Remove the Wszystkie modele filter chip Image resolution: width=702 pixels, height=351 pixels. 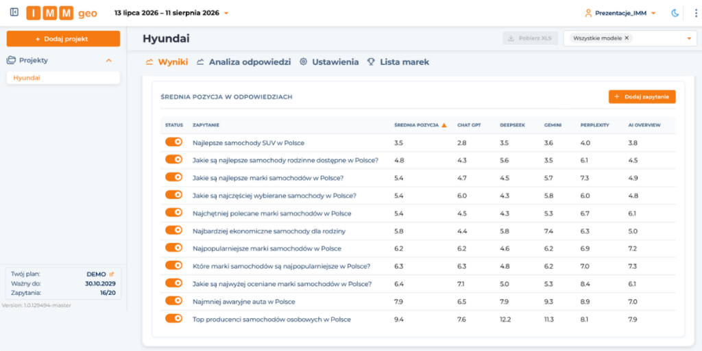pyautogui.click(x=627, y=38)
